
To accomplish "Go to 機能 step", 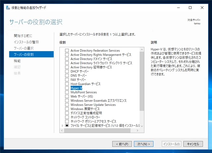I will pyautogui.click(x=17, y=61).
